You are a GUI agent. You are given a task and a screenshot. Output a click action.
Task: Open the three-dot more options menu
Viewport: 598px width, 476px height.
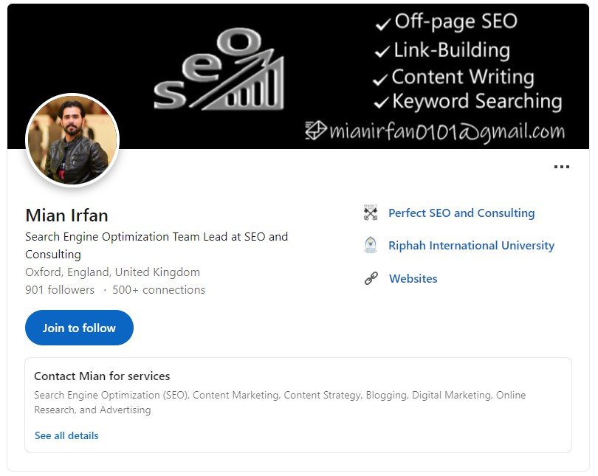(x=561, y=167)
